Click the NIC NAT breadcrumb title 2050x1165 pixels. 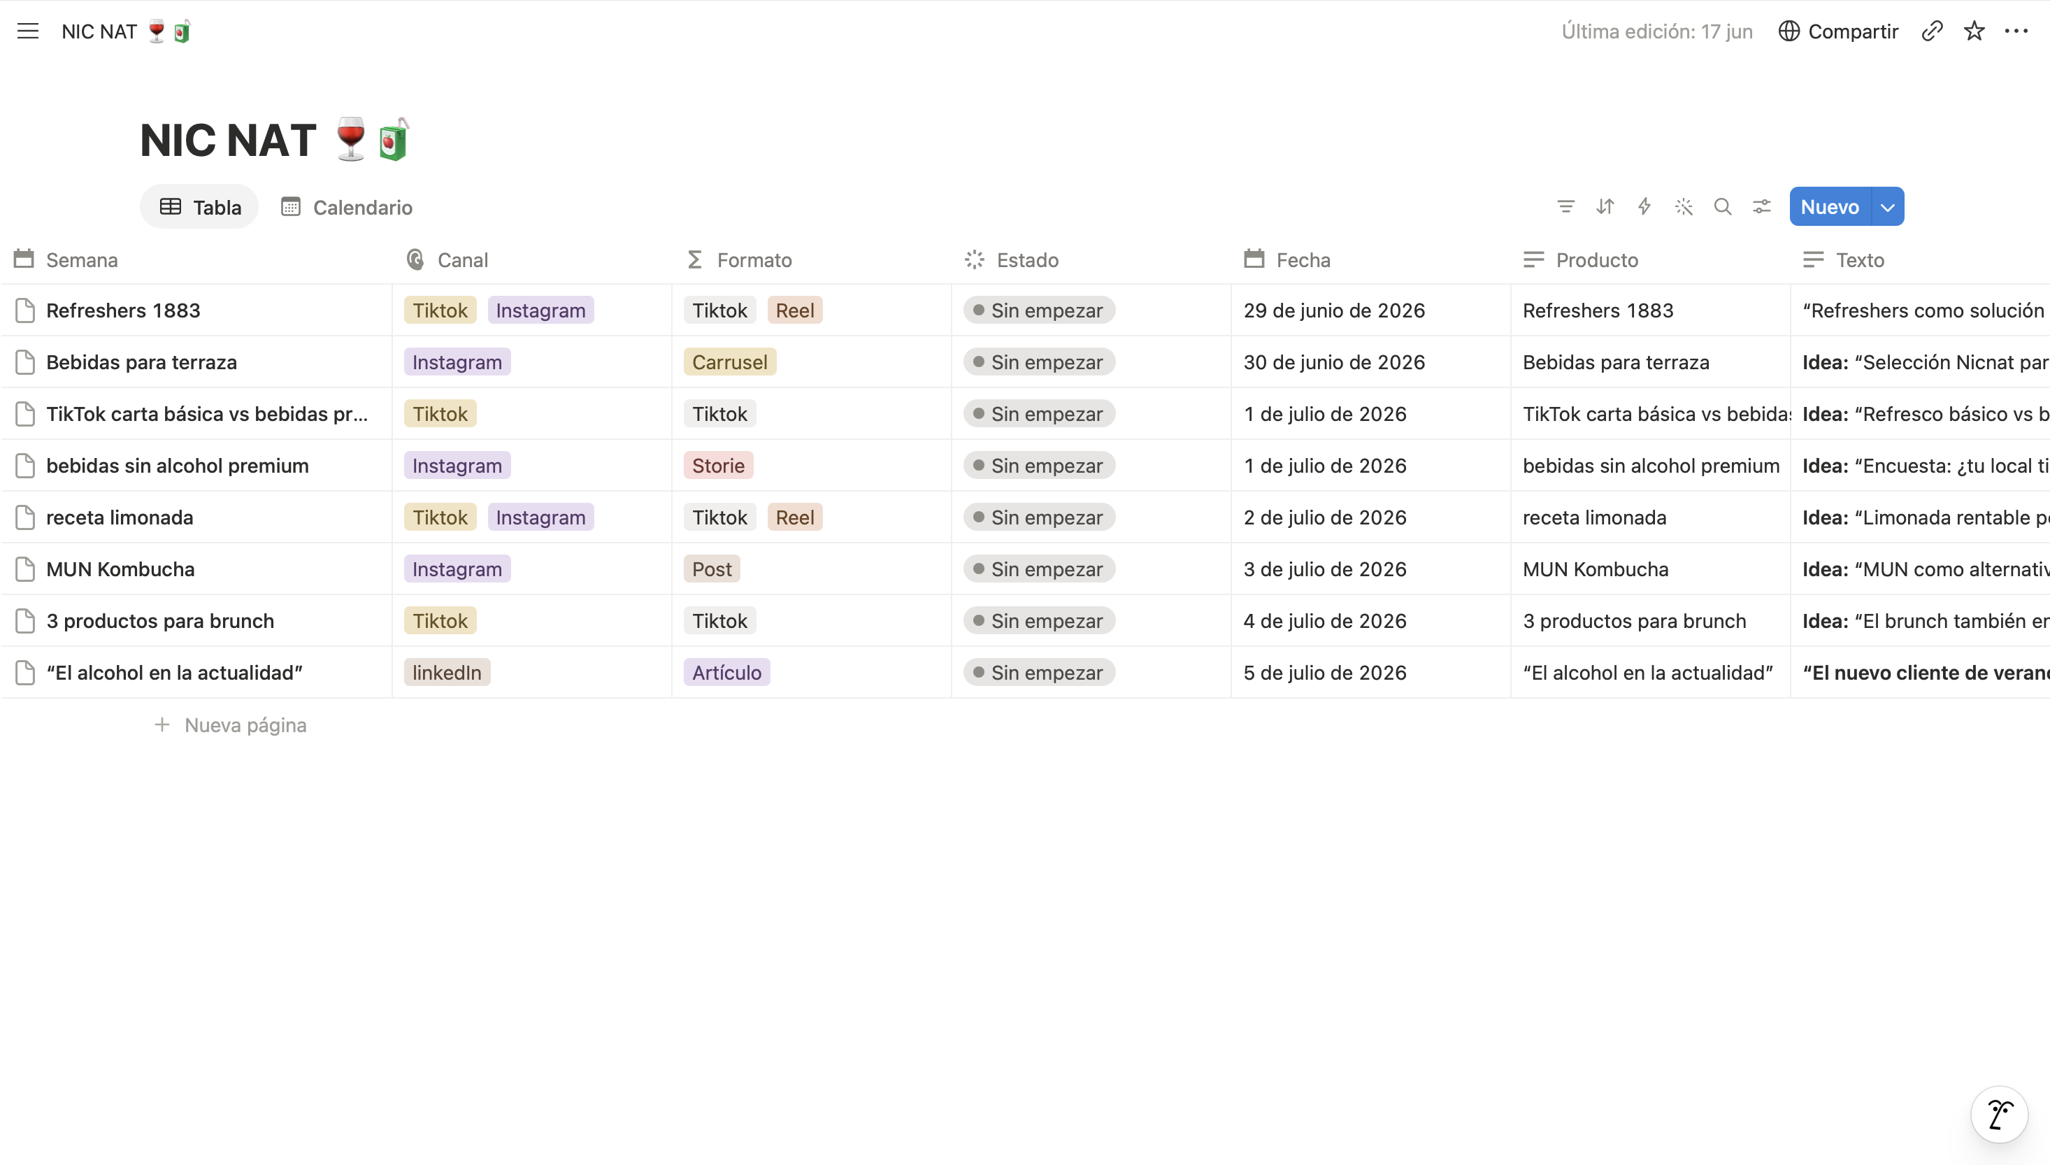tap(127, 31)
